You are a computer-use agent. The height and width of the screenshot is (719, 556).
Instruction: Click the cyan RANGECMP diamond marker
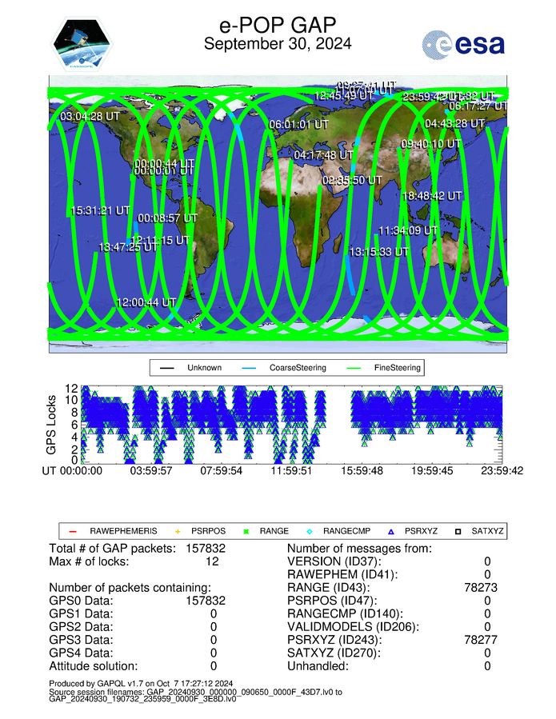(x=310, y=530)
